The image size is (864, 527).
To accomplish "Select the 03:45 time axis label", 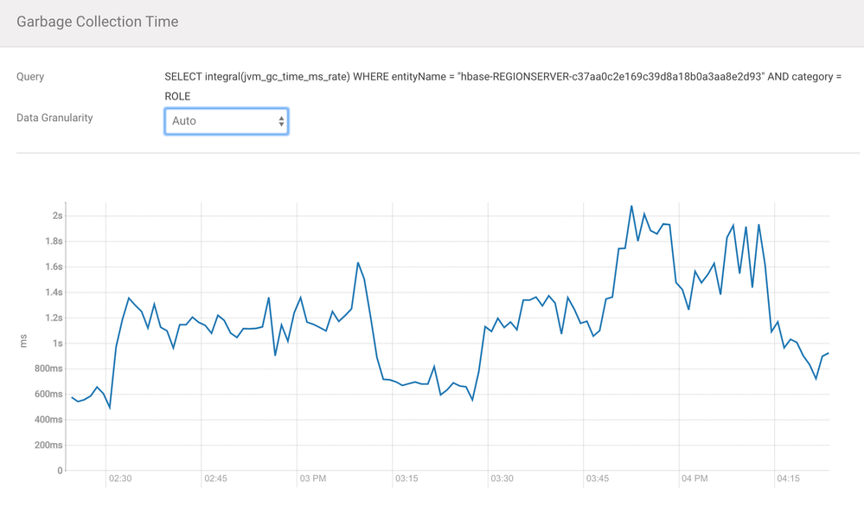I will (x=598, y=479).
